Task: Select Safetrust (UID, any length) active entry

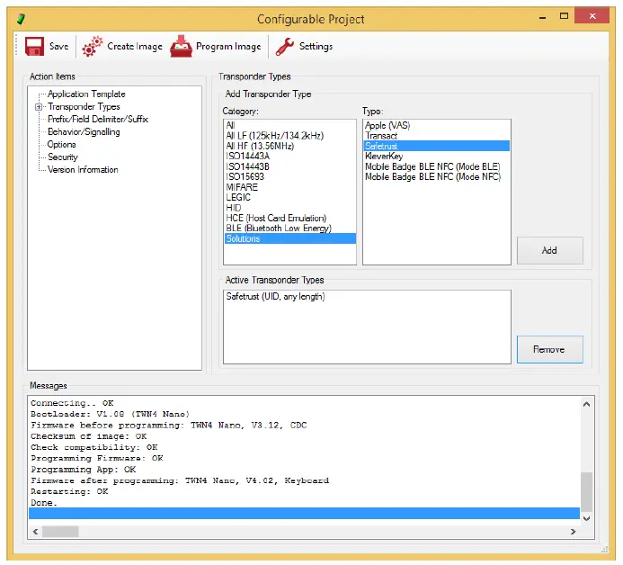Action: 275,297
